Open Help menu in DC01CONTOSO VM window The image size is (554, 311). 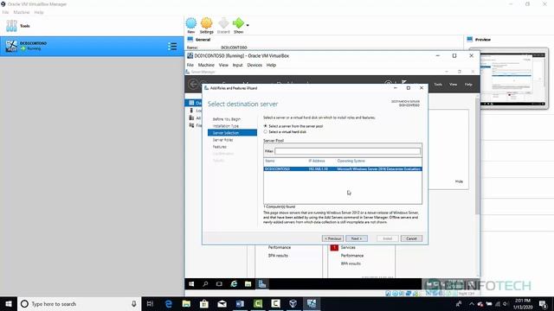click(271, 66)
